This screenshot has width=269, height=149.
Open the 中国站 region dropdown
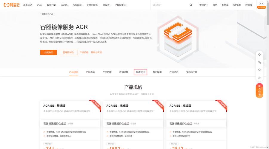click(x=204, y=5)
